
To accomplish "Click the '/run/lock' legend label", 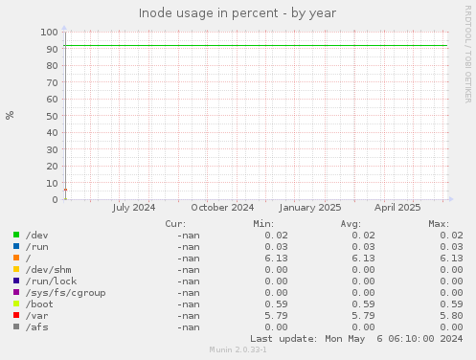I will click(x=52, y=281).
